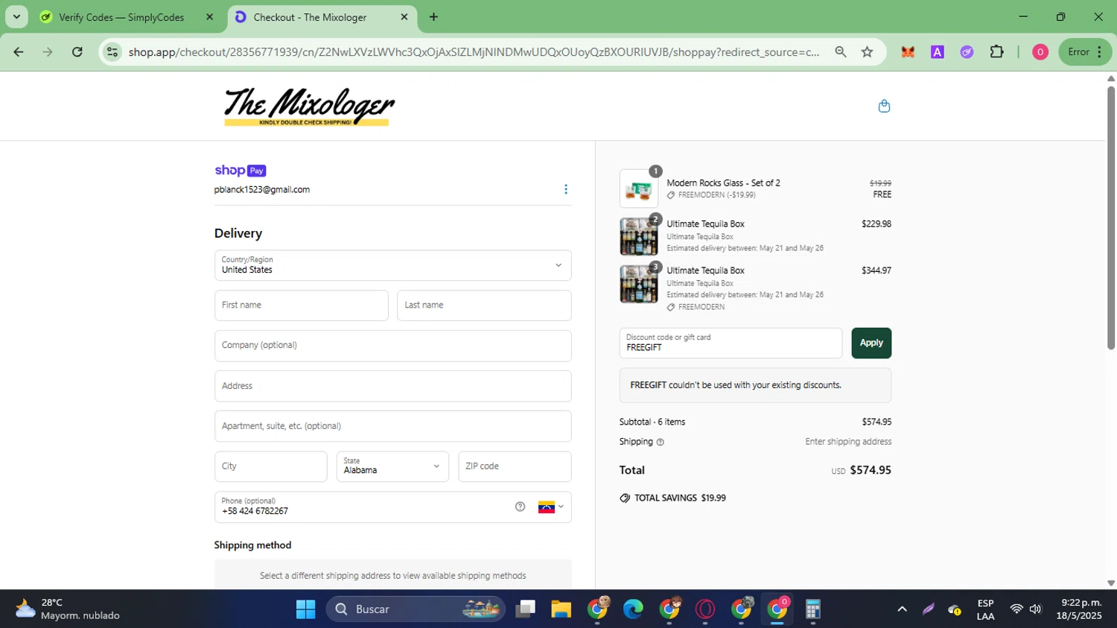Click the Windows taskbar Buscar search box

pos(416,609)
